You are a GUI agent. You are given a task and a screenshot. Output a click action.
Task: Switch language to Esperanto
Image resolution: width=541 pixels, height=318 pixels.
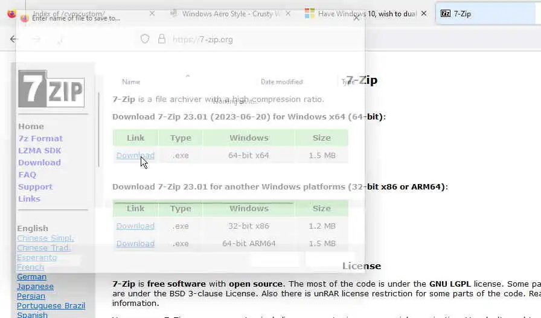pyautogui.click(x=37, y=258)
